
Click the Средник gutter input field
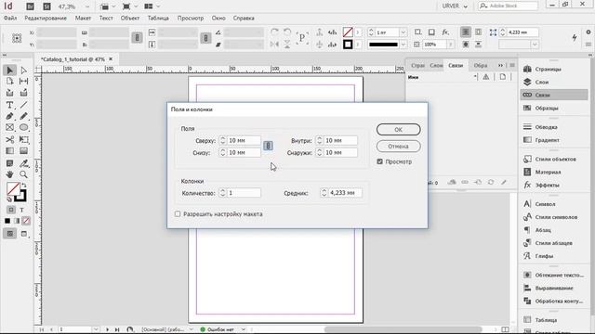345,193
